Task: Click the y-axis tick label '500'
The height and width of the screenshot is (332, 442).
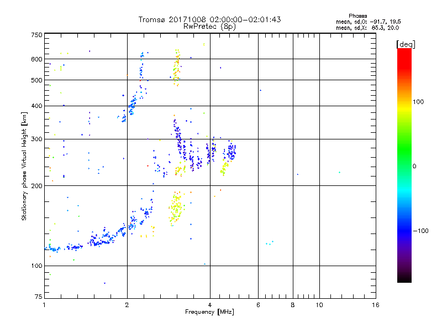Action: point(36,80)
